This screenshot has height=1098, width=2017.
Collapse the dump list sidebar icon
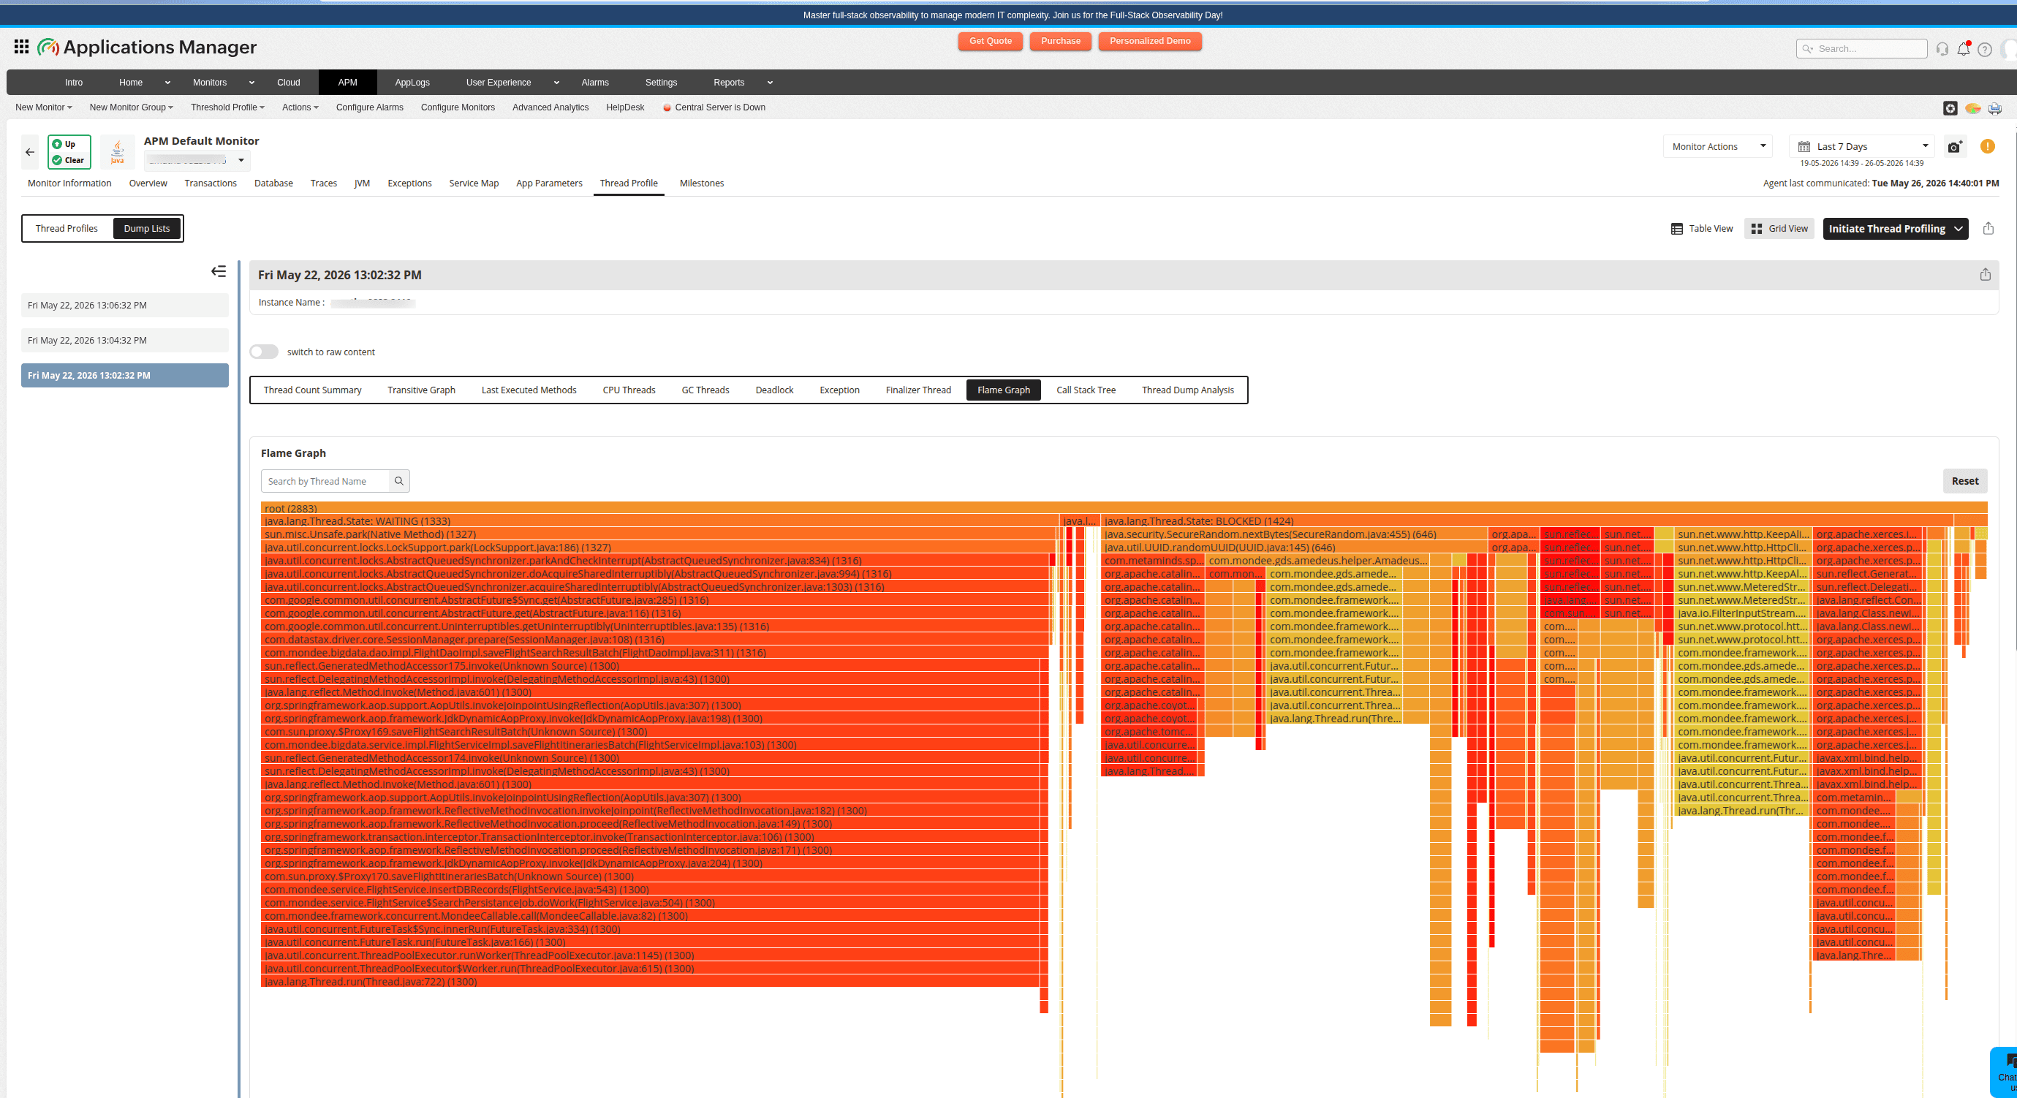[x=219, y=271]
